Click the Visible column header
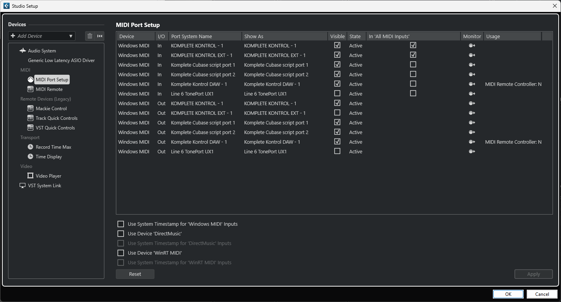Viewport: 561px width, 302px height. click(337, 36)
